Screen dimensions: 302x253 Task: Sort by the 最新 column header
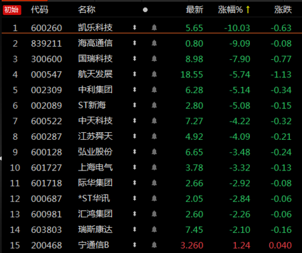194,9
